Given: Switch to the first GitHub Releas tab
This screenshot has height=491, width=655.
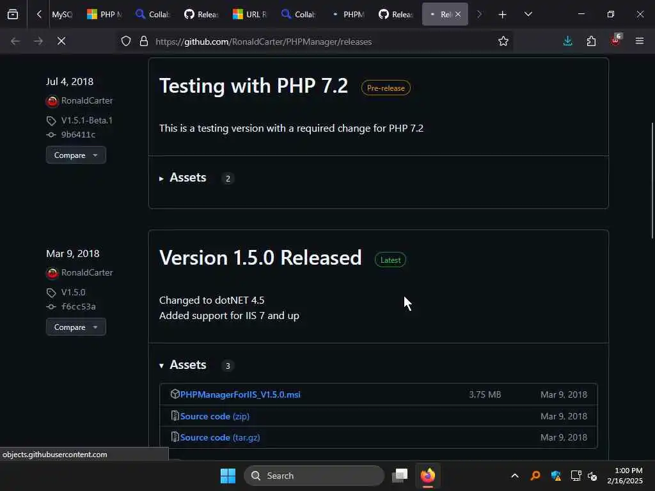Looking at the screenshot, I should click(x=201, y=14).
